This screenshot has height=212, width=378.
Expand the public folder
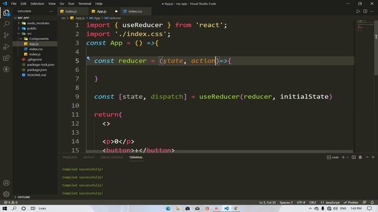tap(19, 28)
